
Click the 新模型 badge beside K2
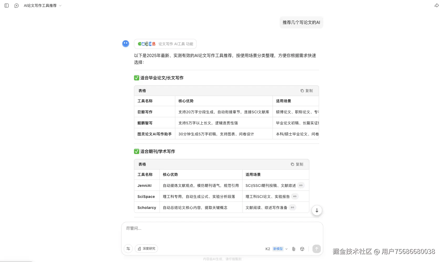278,249
